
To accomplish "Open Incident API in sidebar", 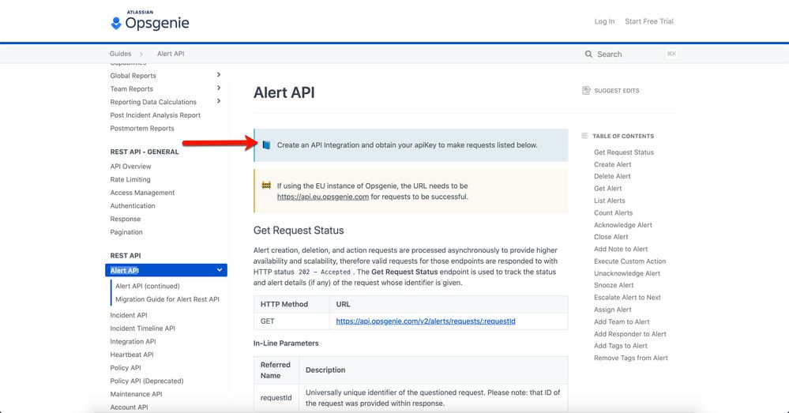I will (x=129, y=315).
